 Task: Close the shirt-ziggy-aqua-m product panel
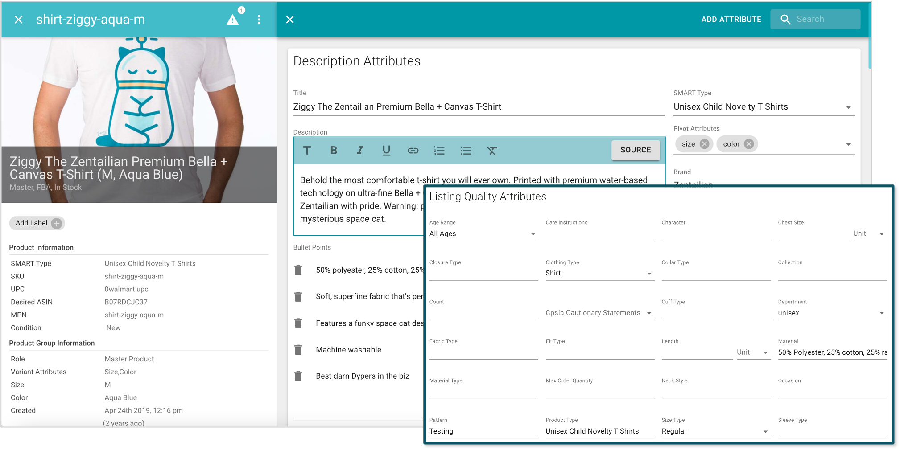pyautogui.click(x=18, y=20)
